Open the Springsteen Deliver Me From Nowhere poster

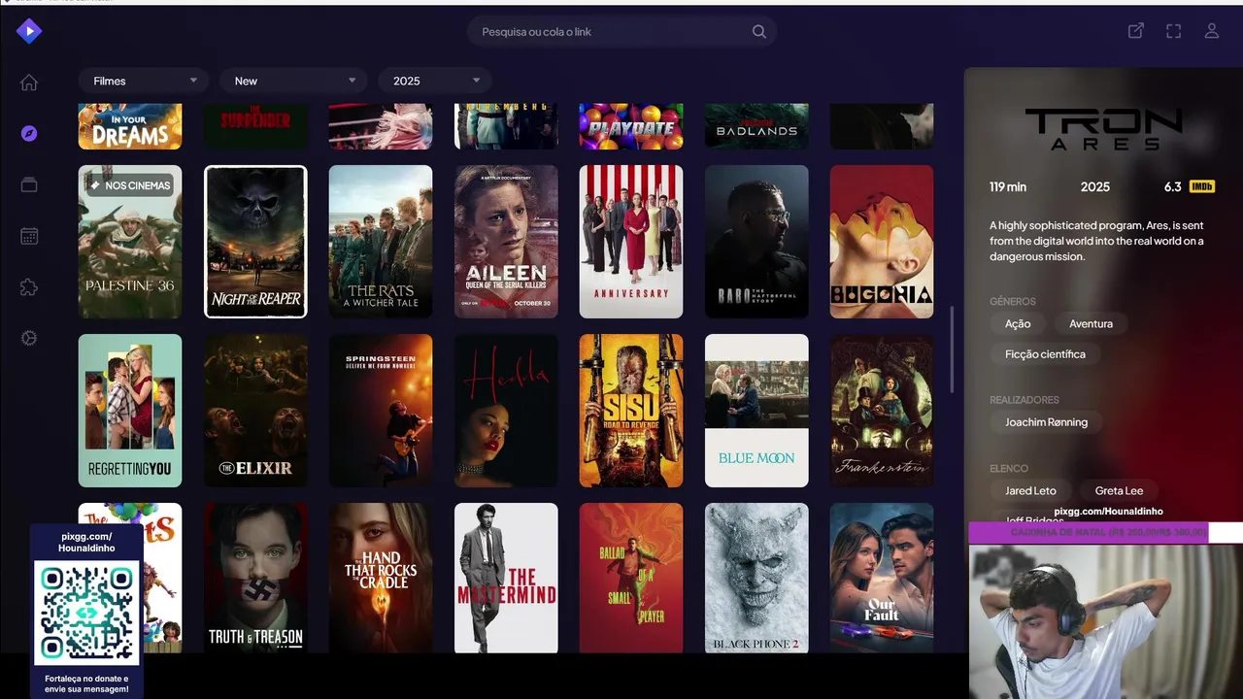pos(381,411)
